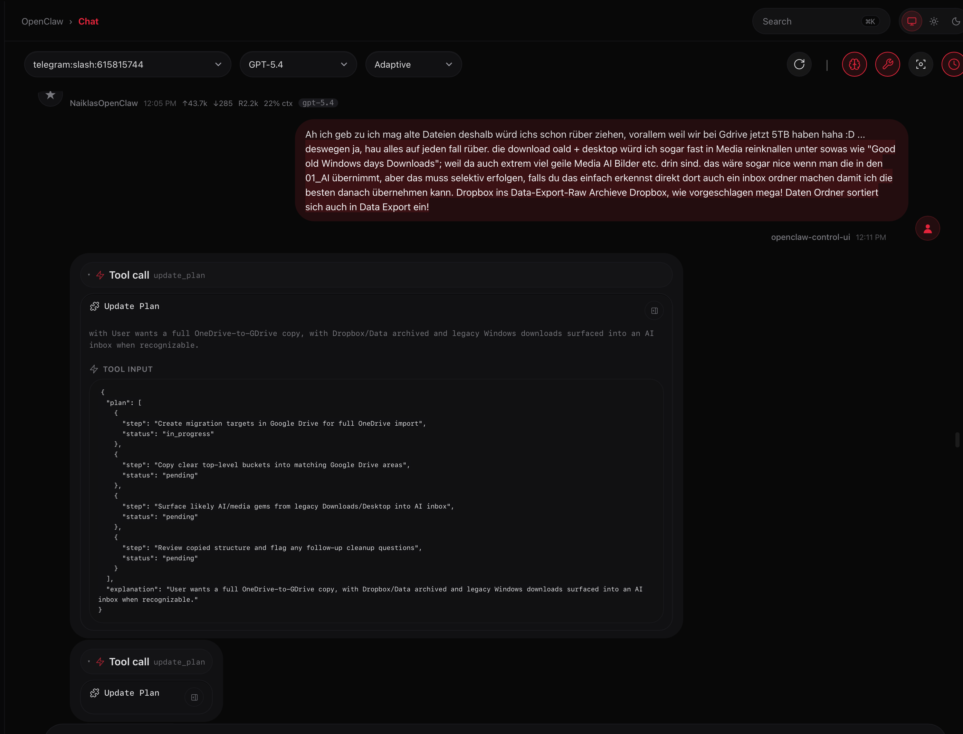Open sidebar view of second Update Plan
Image resolution: width=963 pixels, height=734 pixels.
[194, 697]
